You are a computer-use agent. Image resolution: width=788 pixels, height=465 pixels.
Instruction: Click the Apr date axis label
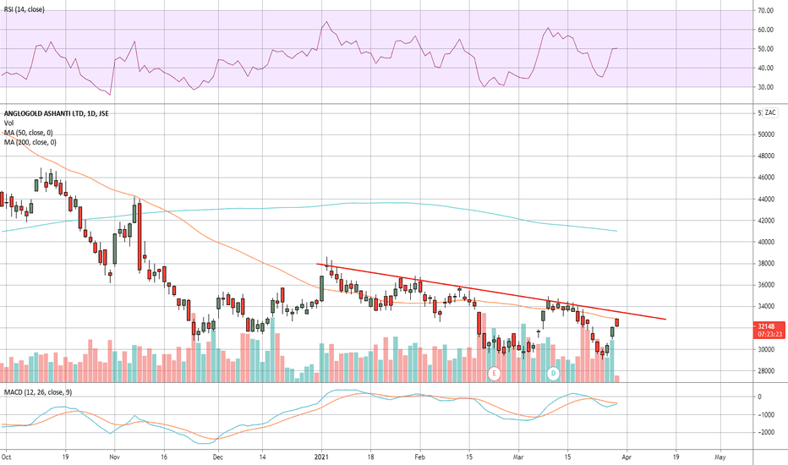(x=627, y=457)
